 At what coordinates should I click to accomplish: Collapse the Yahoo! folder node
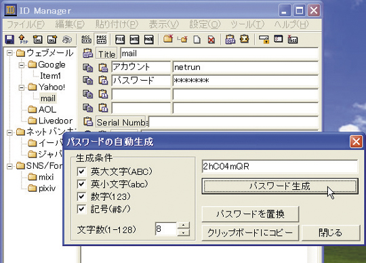(x=22, y=87)
